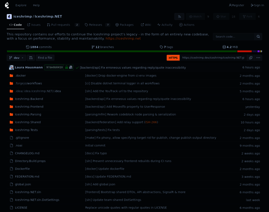Open the FEDERATION.md file
The width and height of the screenshot is (269, 212).
[27, 177]
